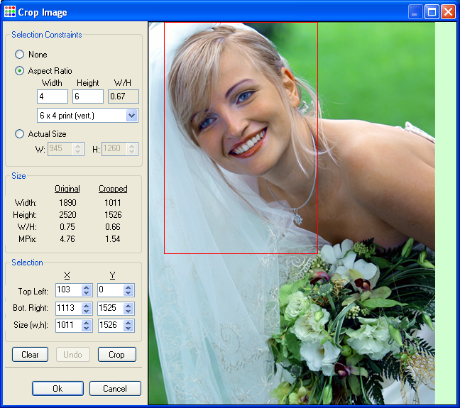Decrease the Bot. Right Y value
Screen dimensions: 460x408
pyautogui.click(x=128, y=311)
